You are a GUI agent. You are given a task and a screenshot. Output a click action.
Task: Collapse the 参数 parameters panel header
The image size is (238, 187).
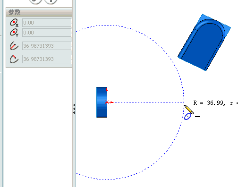[x=39, y=12]
